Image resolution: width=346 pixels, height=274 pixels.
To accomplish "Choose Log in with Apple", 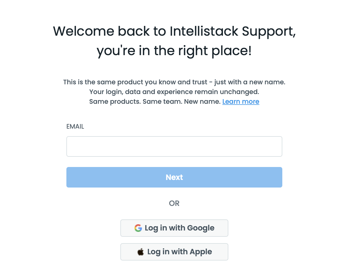I will [174, 252].
